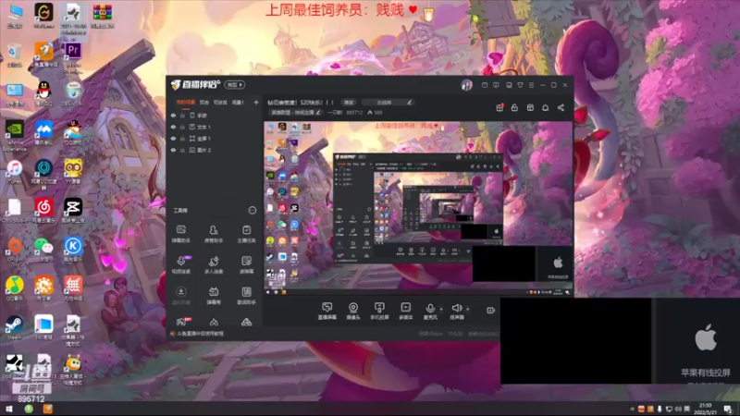This screenshot has width=740, height=416.
Task: Toggle the 麦克风 microphone mute
Action: pos(430,311)
